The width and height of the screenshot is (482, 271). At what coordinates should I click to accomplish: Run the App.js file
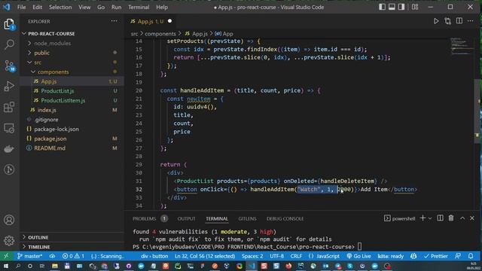[436, 21]
